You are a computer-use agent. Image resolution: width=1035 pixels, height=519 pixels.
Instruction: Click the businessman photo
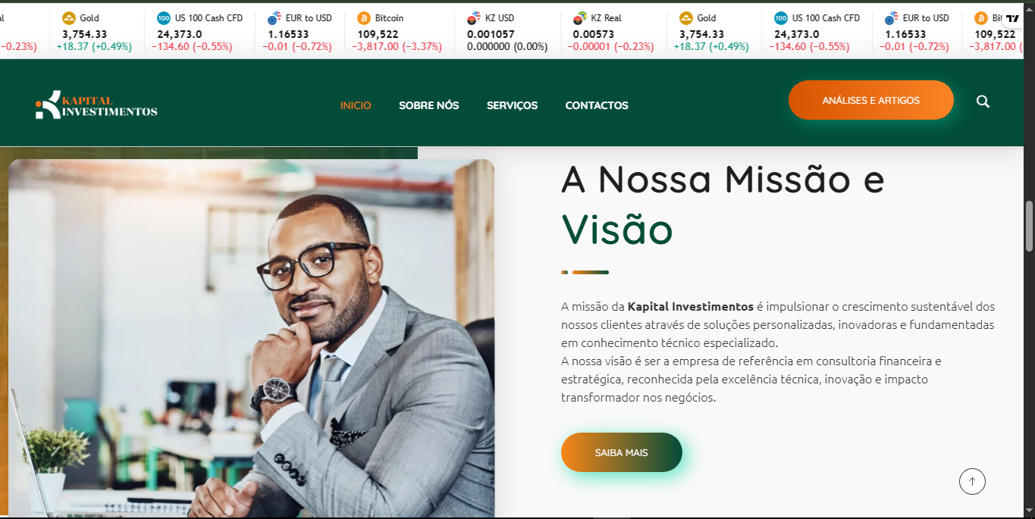coord(251,338)
